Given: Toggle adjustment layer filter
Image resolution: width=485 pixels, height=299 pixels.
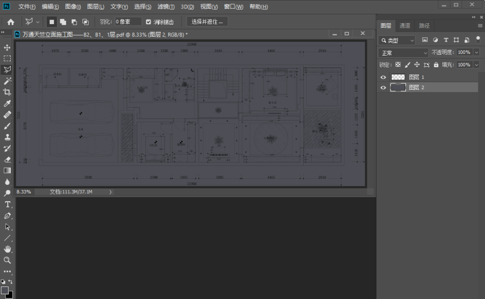Looking at the screenshot, I should [436, 40].
